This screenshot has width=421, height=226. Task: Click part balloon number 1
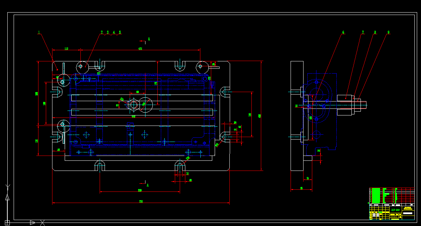pos(40,33)
